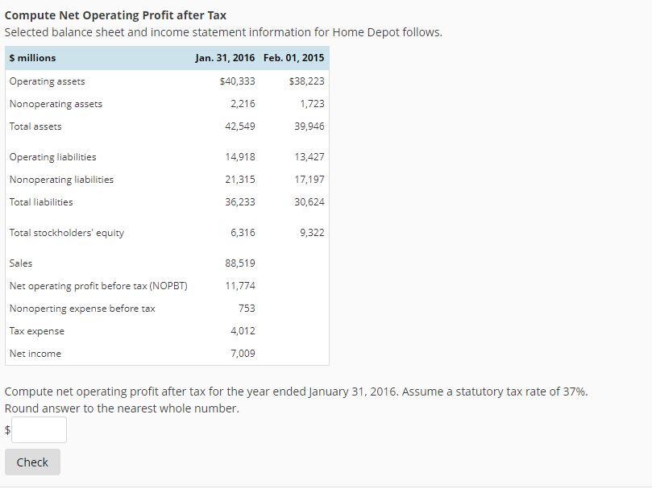This screenshot has width=652, height=489.
Task: Select the Nonoperating liabilities value 21,315
Action: click(241, 179)
